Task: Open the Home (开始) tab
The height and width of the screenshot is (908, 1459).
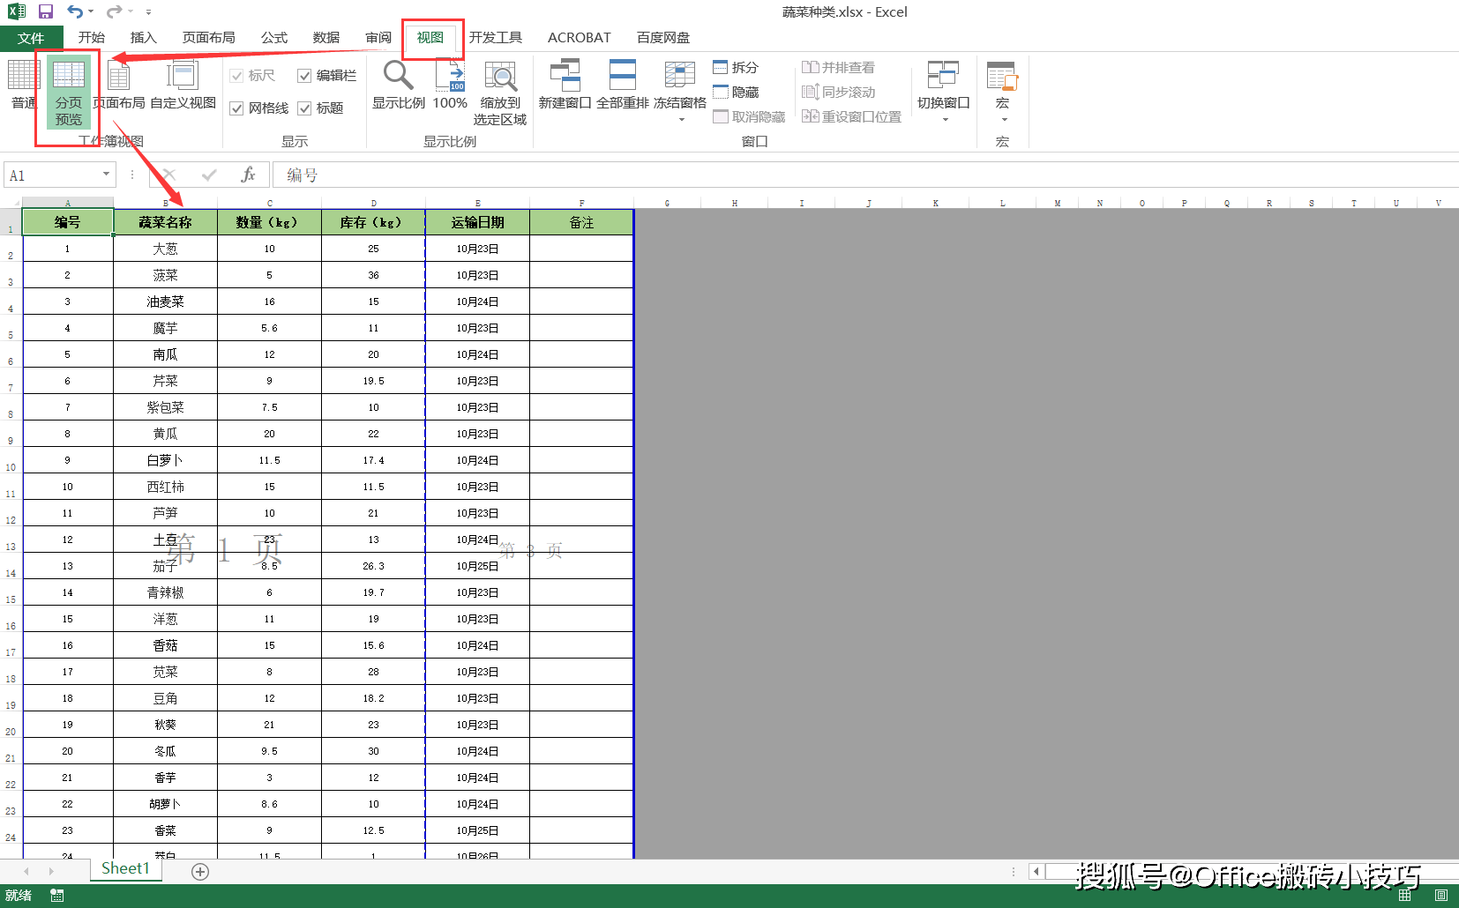Action: pos(91,38)
